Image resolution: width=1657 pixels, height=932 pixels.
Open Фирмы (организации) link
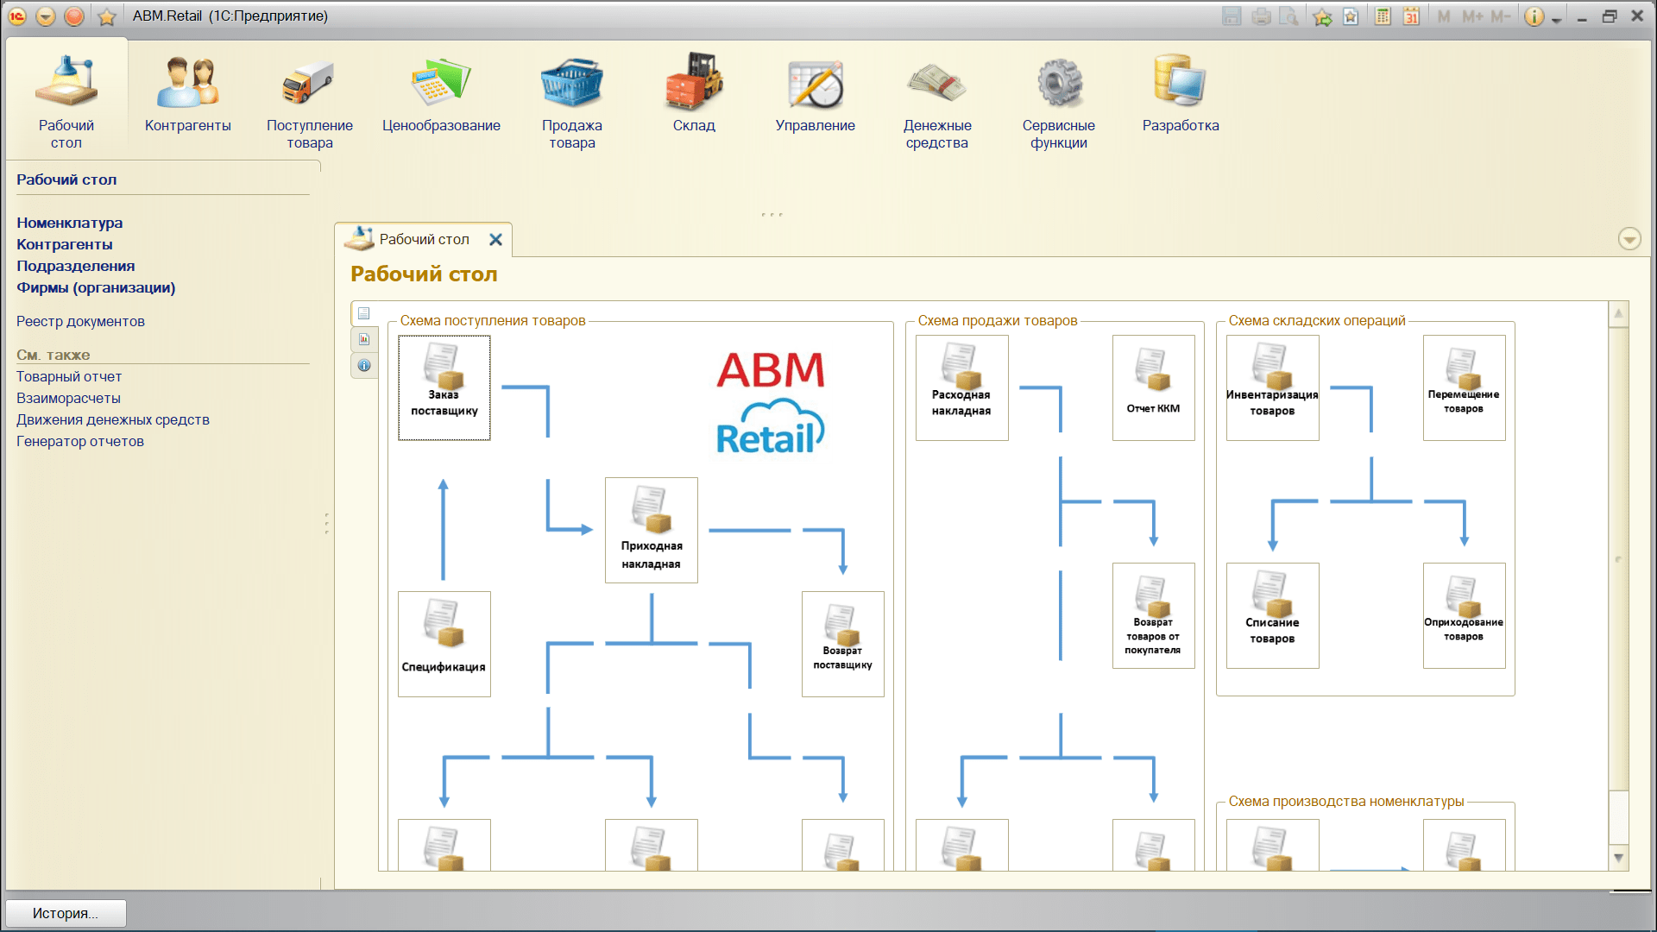96,287
